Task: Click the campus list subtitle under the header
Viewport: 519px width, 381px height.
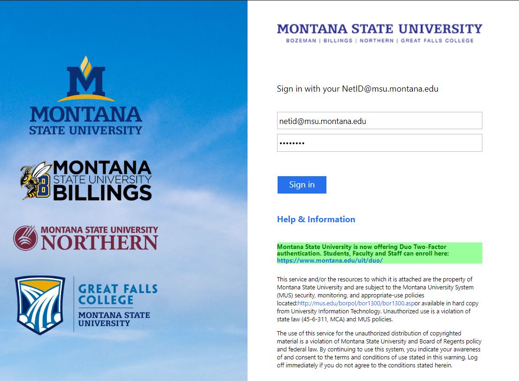Action: [380, 40]
